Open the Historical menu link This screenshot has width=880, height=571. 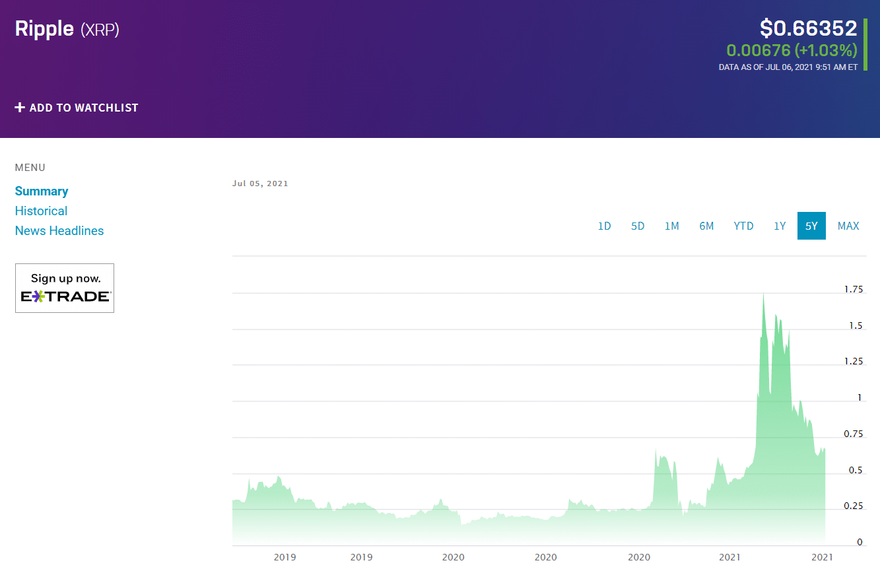point(41,211)
